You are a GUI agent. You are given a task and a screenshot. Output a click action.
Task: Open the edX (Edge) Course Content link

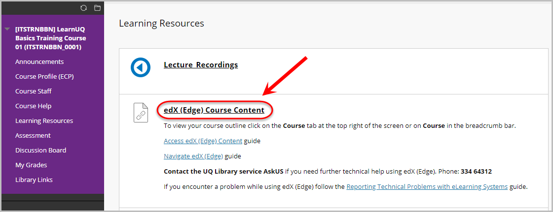tap(214, 110)
